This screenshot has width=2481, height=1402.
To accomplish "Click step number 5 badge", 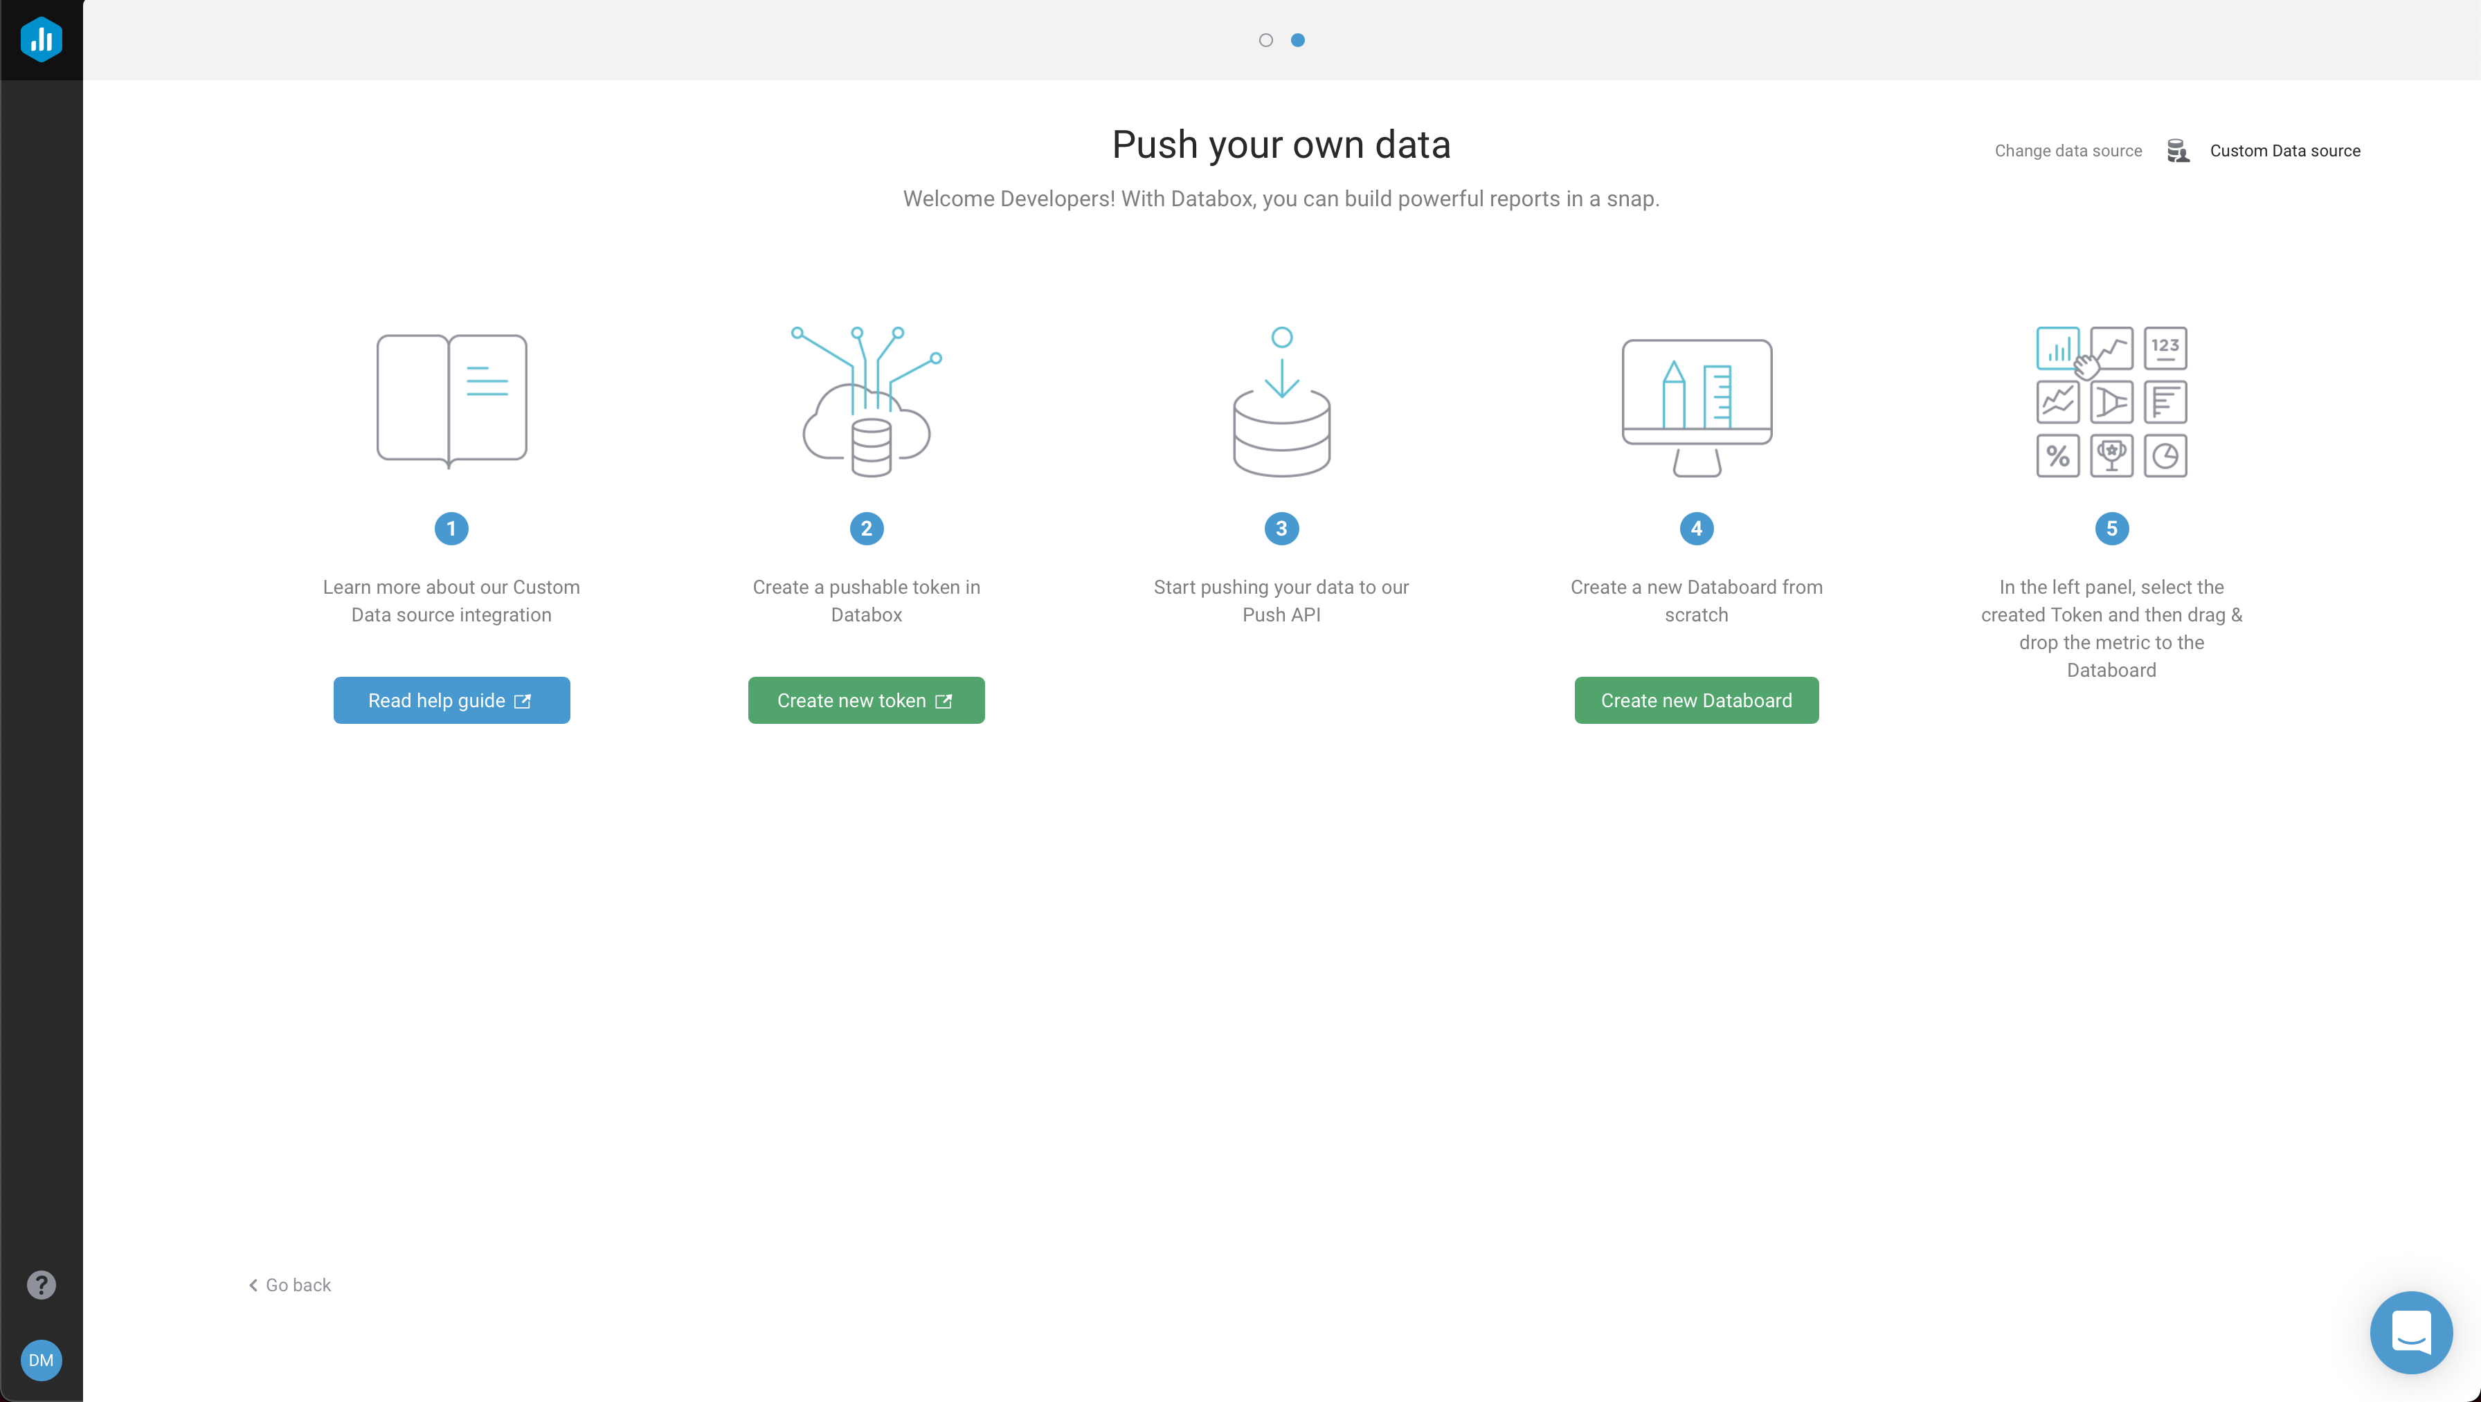I will click(2111, 528).
